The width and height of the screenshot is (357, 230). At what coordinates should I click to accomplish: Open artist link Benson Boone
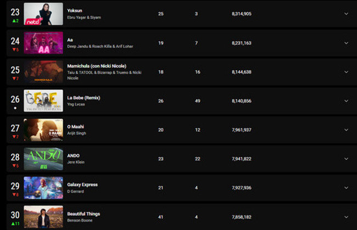tap(80, 220)
